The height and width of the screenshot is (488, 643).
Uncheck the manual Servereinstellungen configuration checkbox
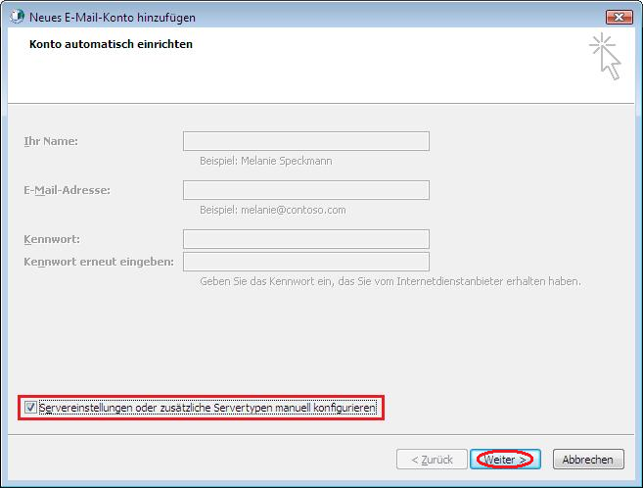point(31,408)
